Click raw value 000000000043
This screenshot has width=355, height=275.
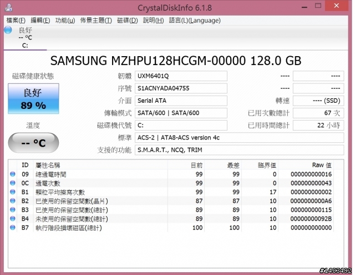pyautogui.click(x=311, y=183)
